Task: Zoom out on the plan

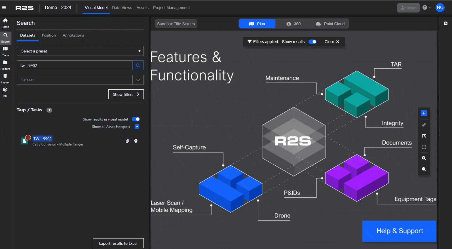Action: tap(424, 169)
